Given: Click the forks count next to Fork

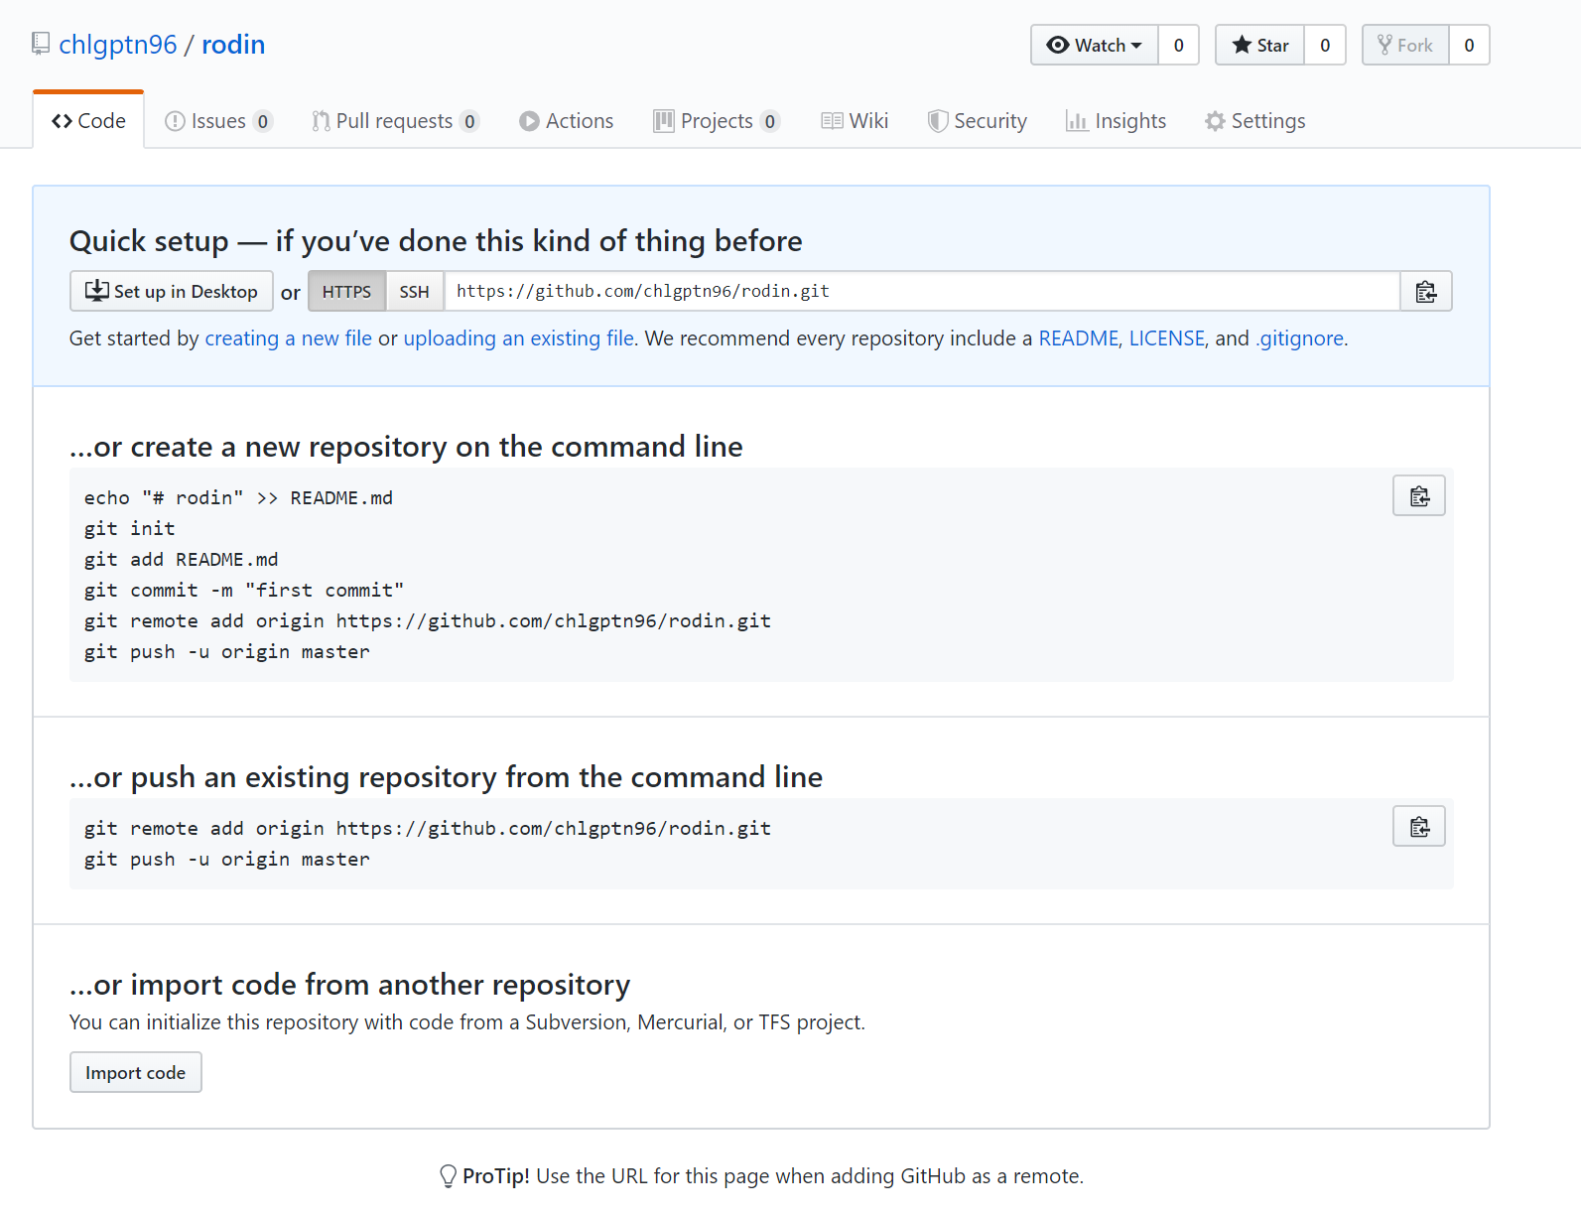Looking at the screenshot, I should pos(1470,45).
